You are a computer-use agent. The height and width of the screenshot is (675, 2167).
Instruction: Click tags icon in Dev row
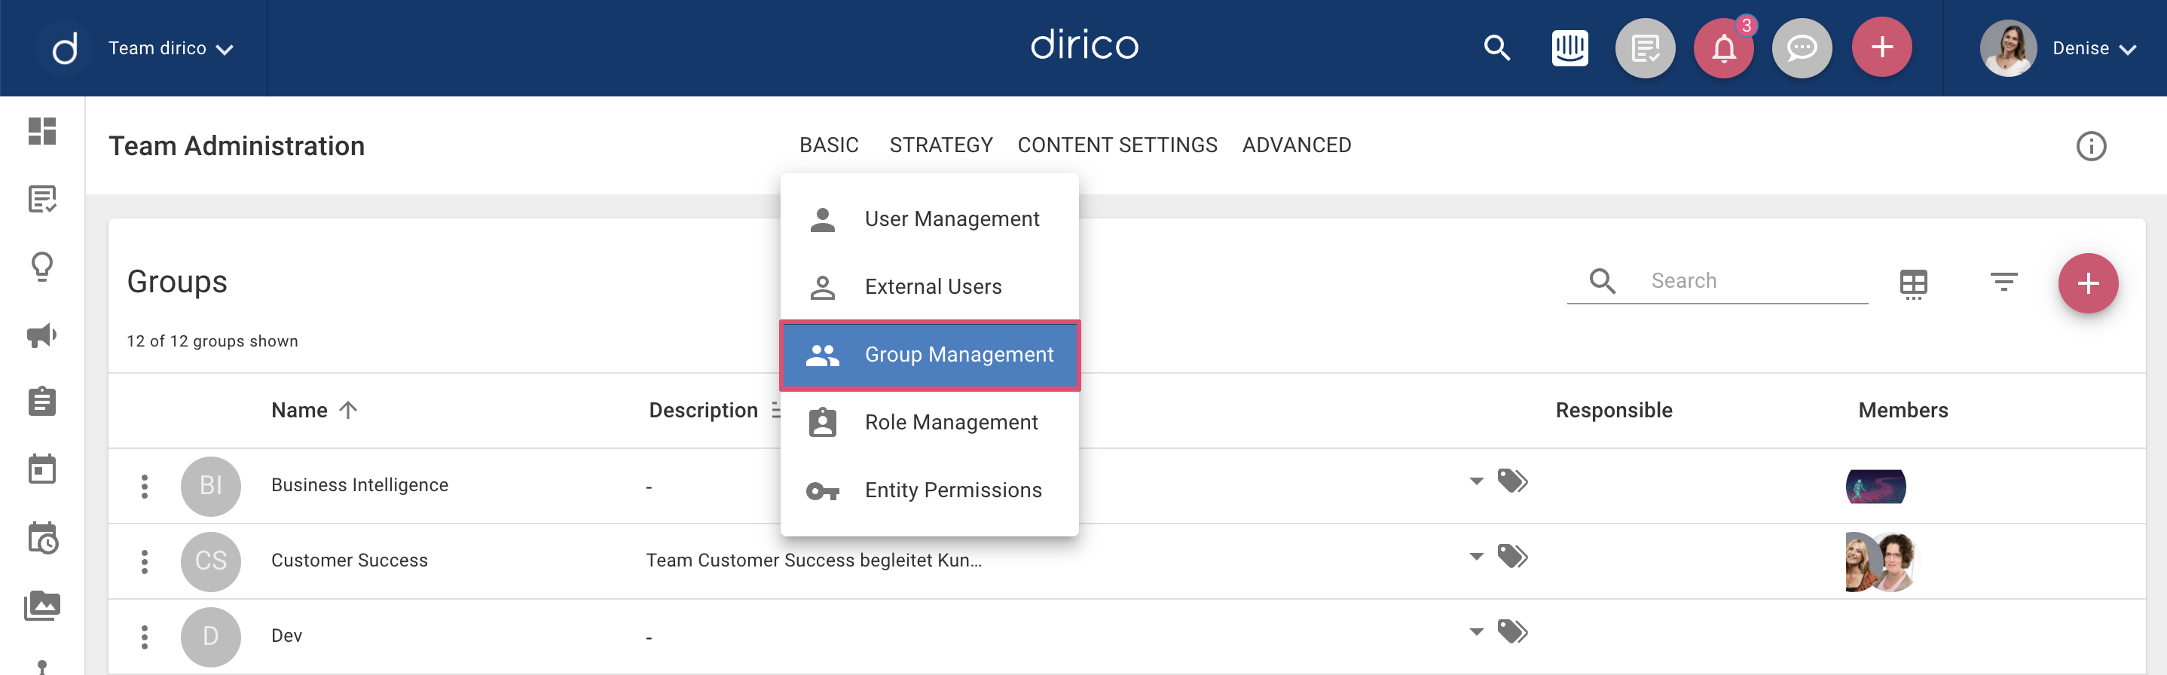[x=1512, y=632]
